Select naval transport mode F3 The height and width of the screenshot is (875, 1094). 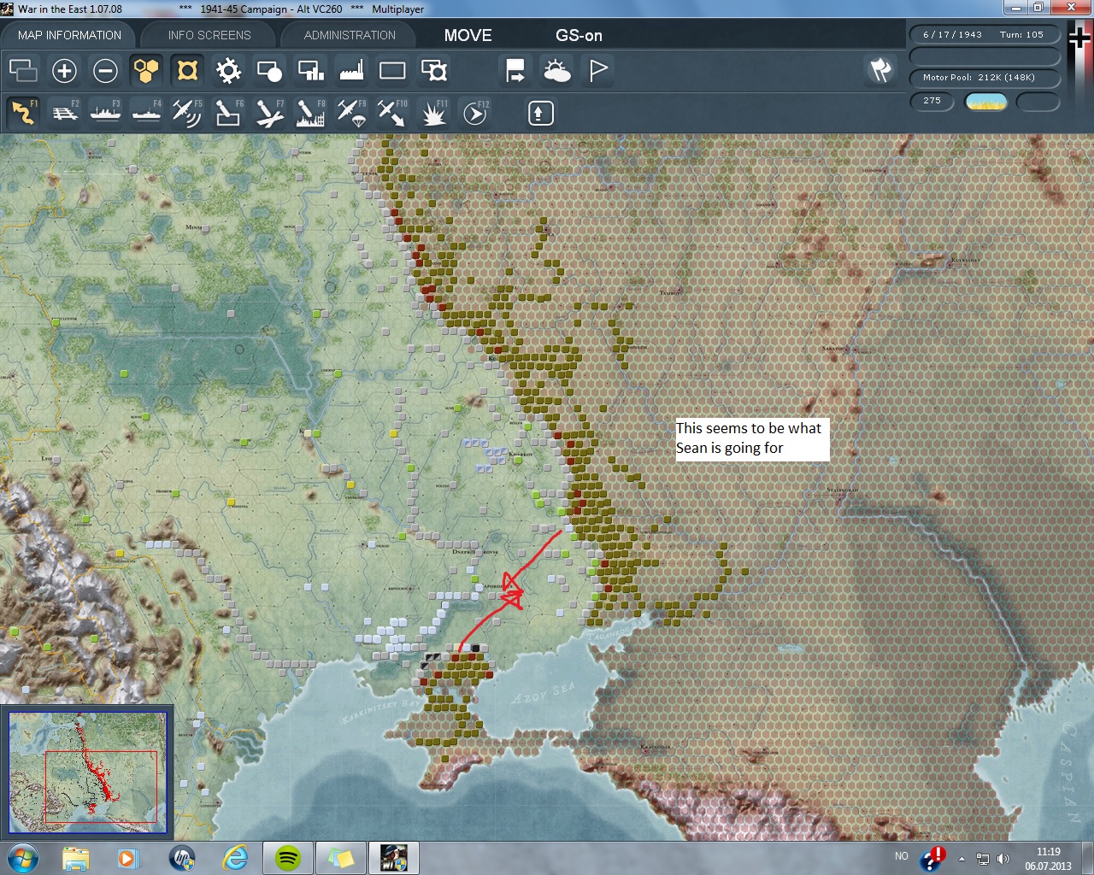click(x=105, y=113)
